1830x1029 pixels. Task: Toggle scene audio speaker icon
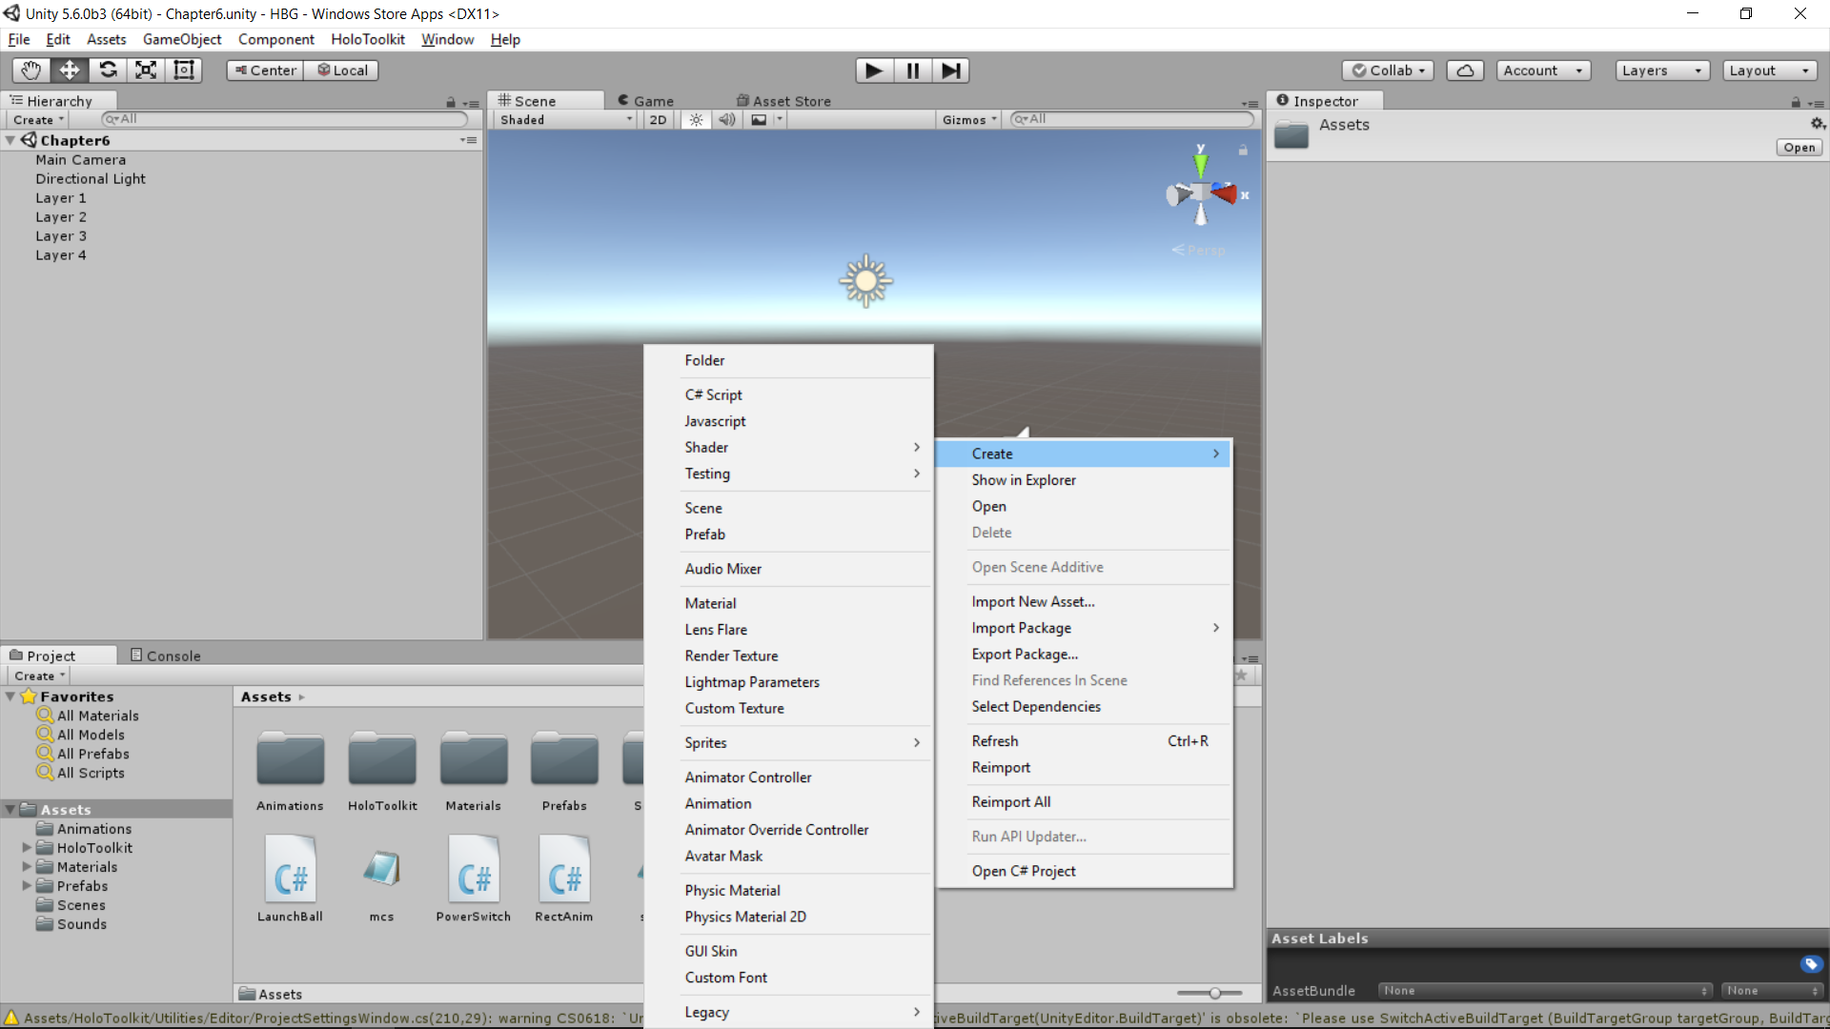coord(727,120)
